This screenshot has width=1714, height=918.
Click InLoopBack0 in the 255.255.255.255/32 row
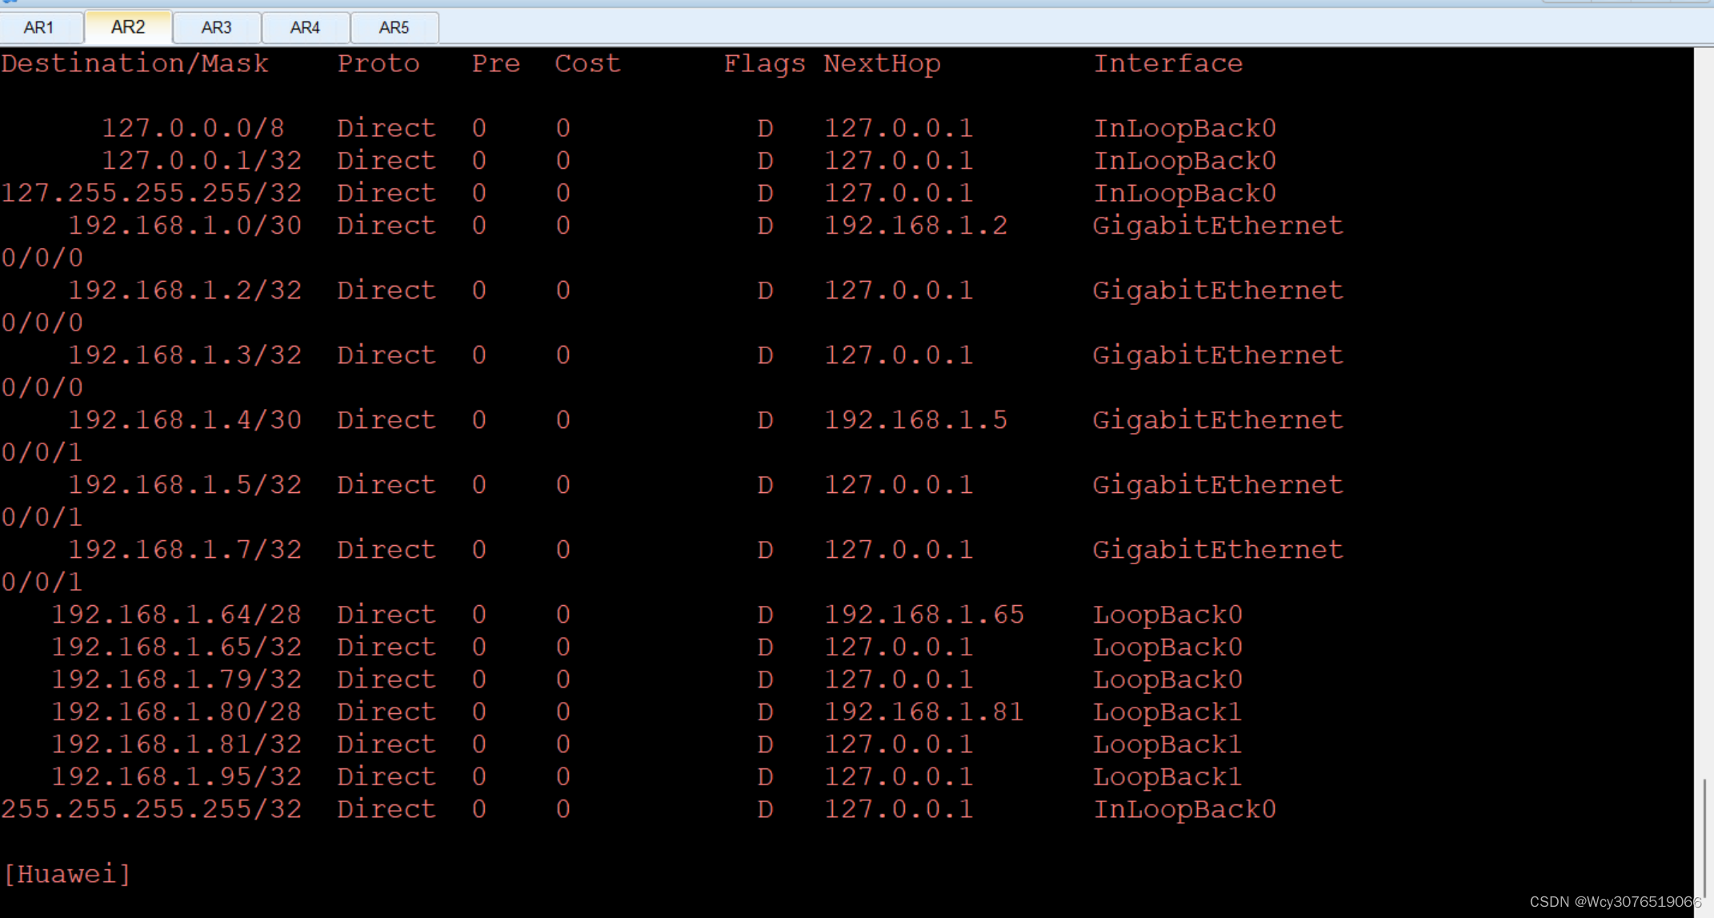[1185, 809]
